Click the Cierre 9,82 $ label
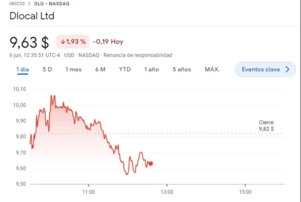The width and height of the screenshot is (301, 202). pyautogui.click(x=267, y=125)
